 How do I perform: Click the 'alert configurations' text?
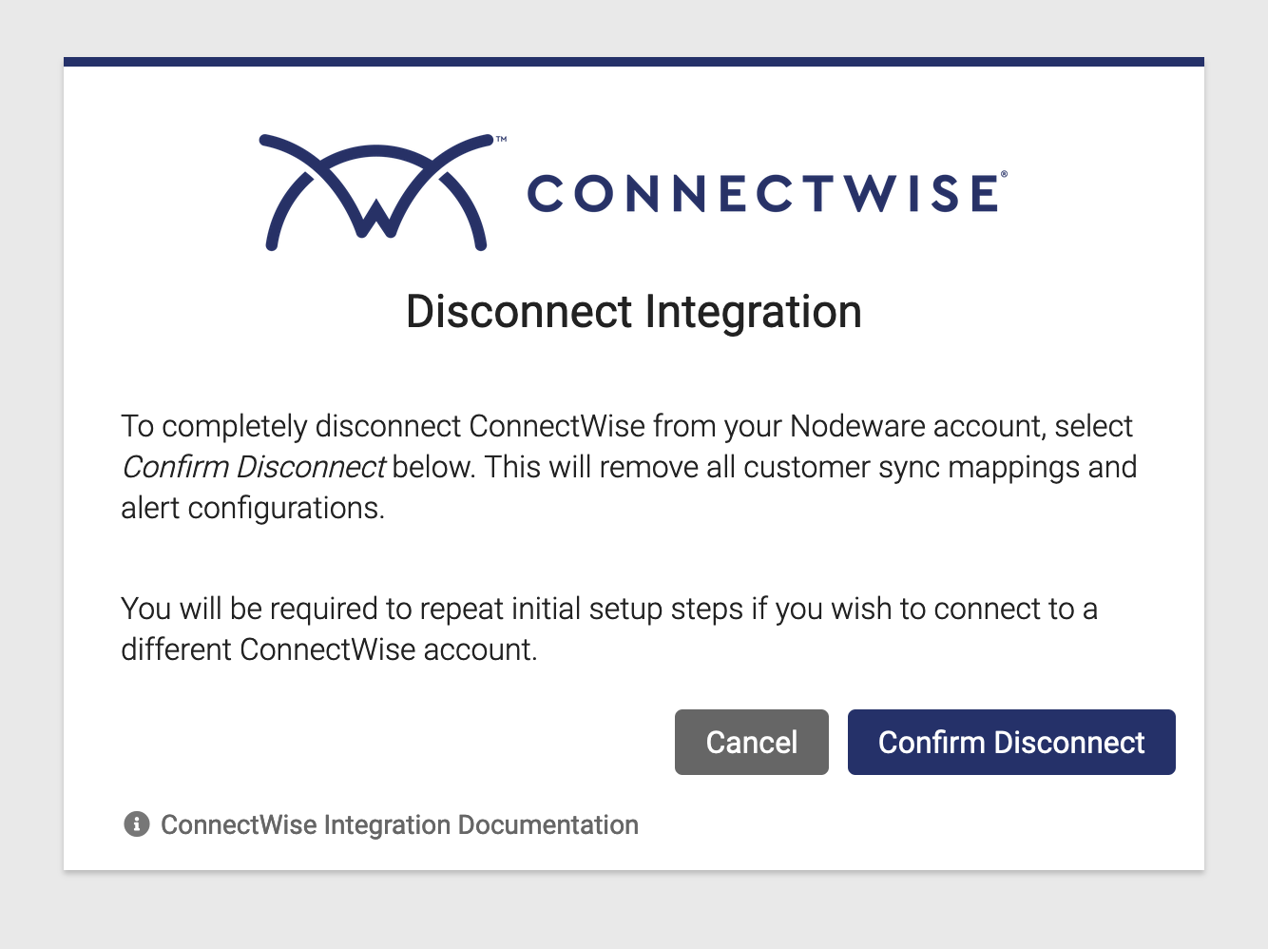(x=253, y=508)
